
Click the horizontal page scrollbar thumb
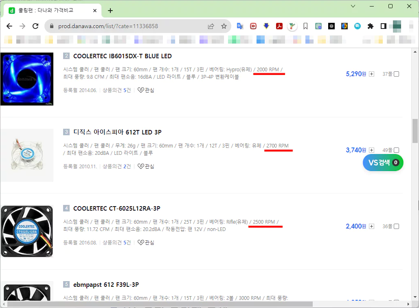[160, 304]
